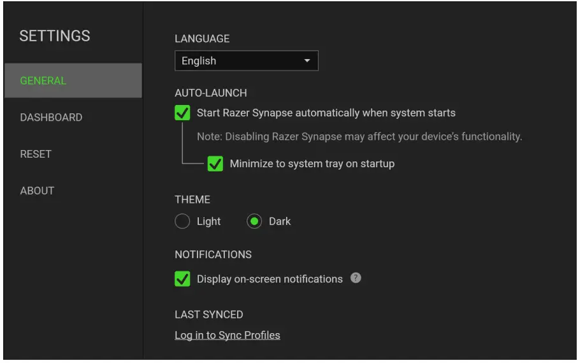Click the Last Synced section heading

209,315
